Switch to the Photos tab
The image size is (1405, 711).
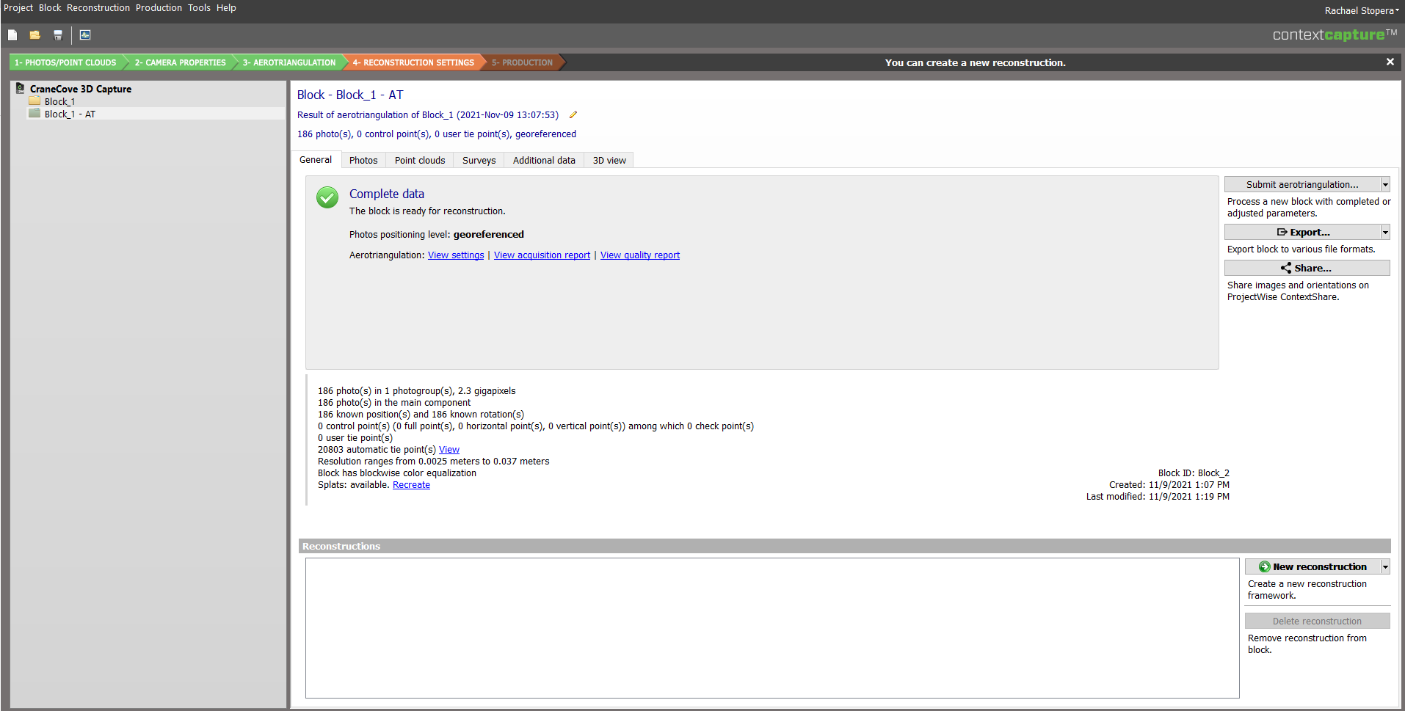point(363,160)
